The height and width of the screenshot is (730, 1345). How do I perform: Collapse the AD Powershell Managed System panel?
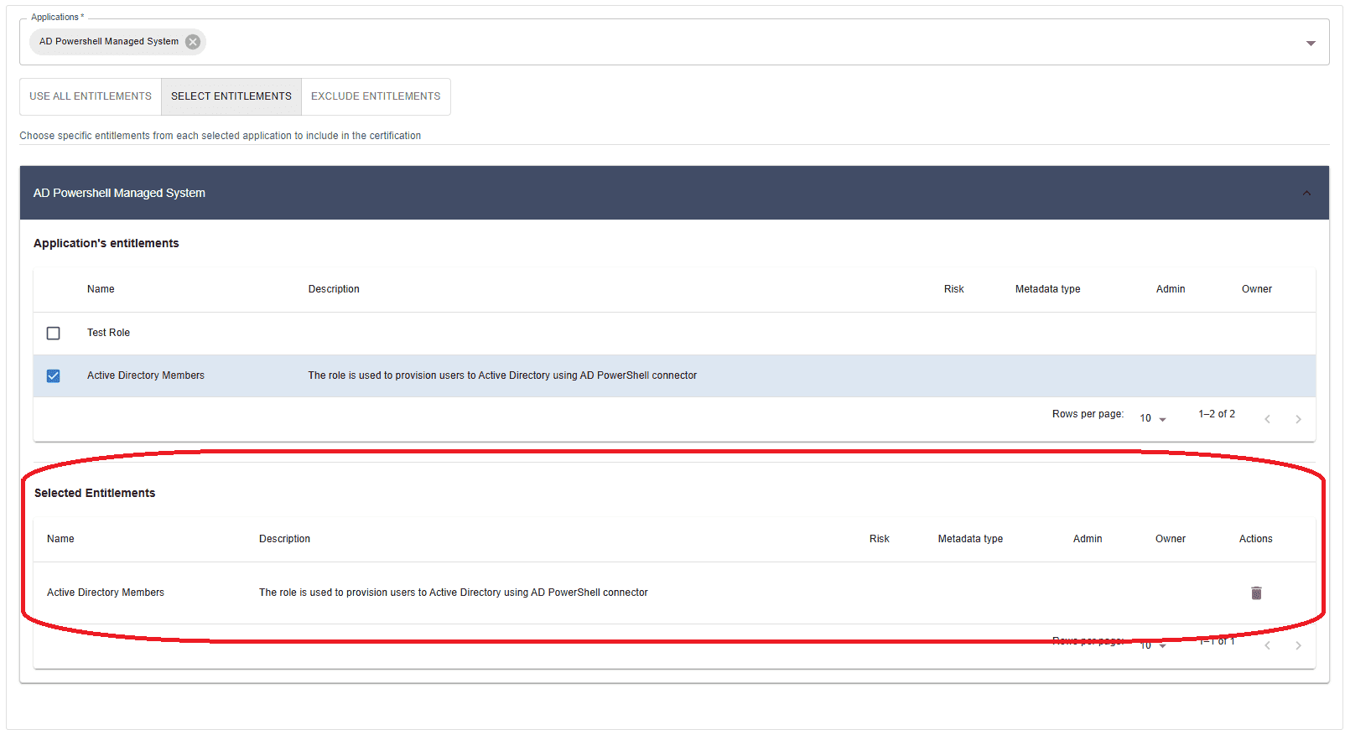[1306, 194]
